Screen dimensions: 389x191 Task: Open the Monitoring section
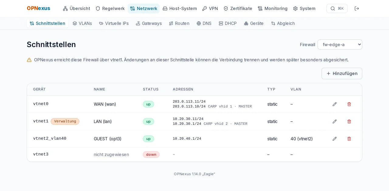pyautogui.click(x=273, y=9)
